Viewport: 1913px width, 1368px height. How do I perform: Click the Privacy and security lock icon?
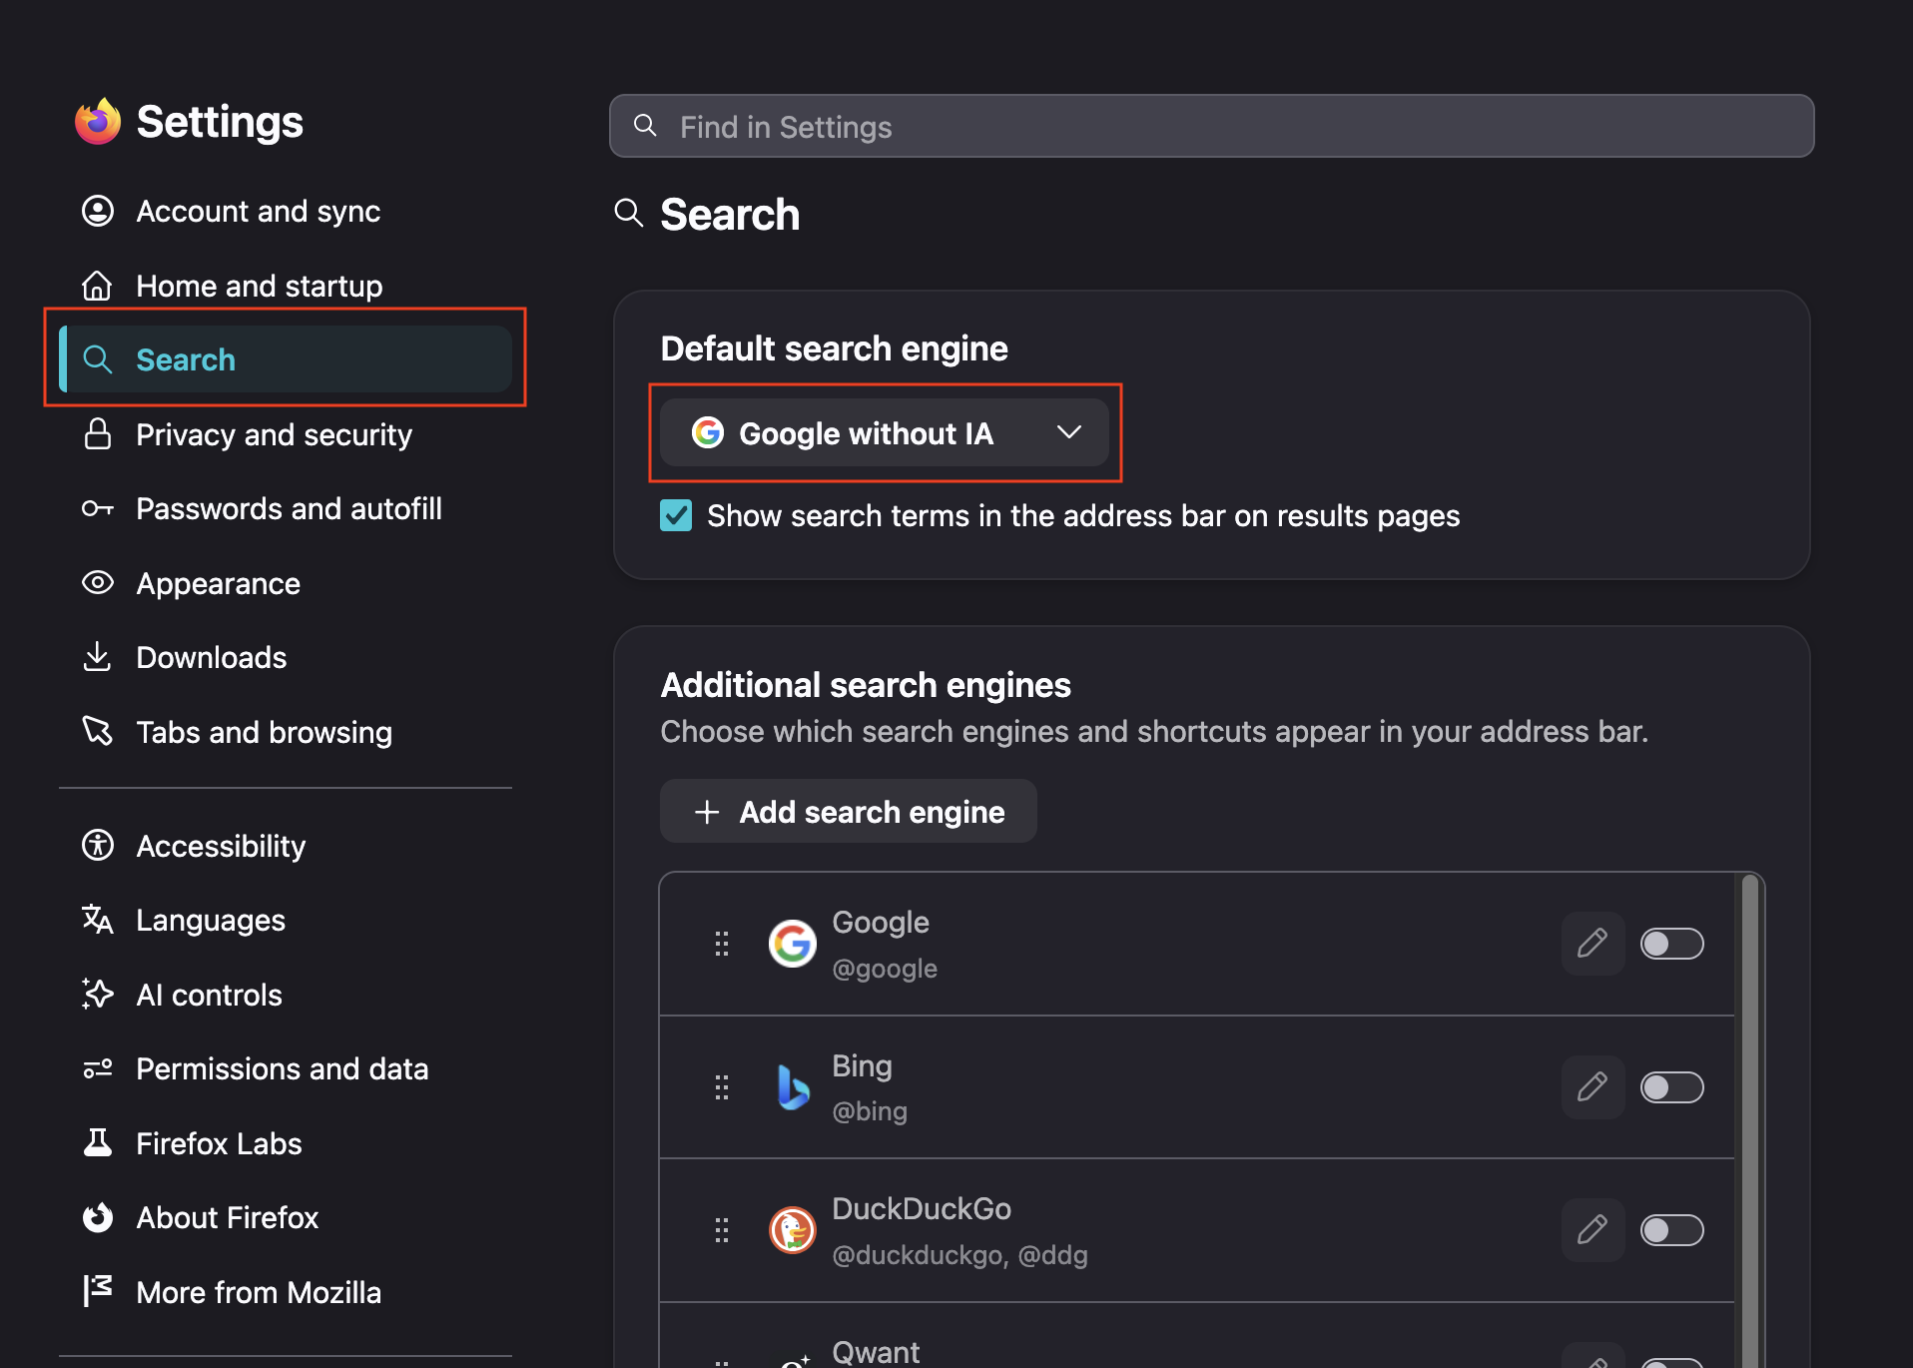(98, 434)
